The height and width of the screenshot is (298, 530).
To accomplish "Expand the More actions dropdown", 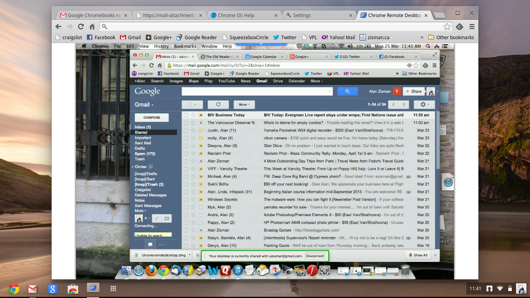I will point(244,104).
